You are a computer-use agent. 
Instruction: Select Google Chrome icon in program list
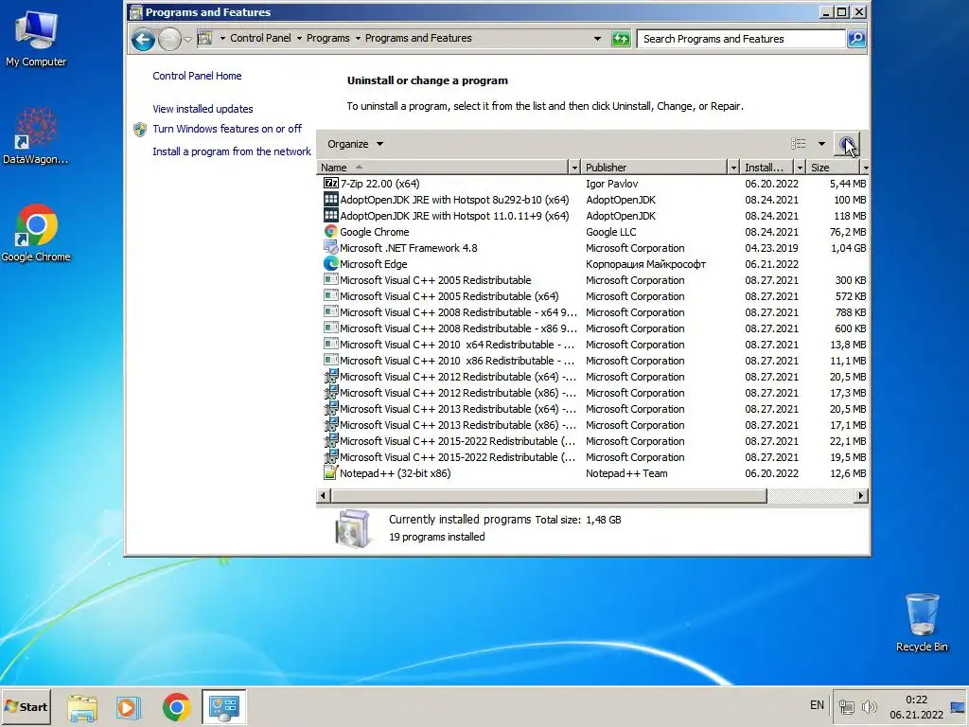click(331, 232)
